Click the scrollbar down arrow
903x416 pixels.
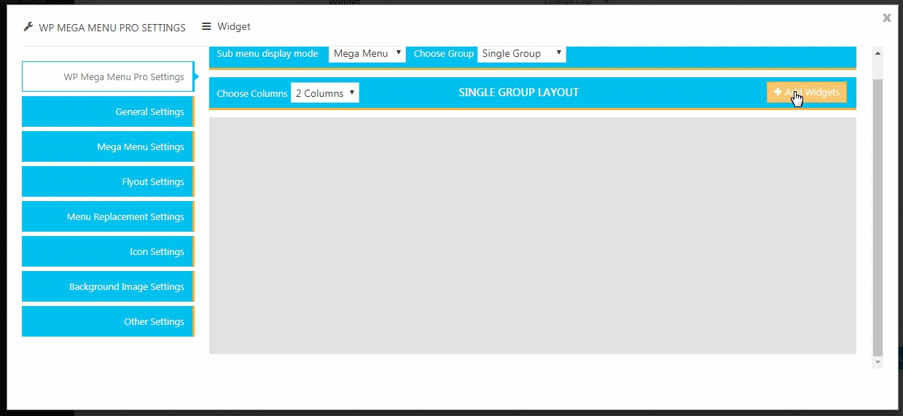tap(877, 362)
